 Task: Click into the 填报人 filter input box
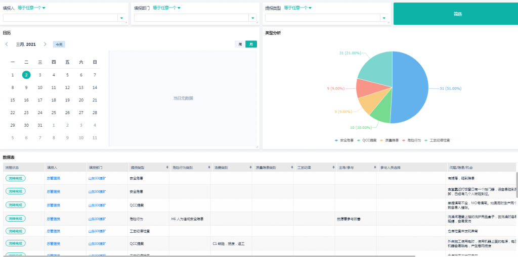[x=61, y=18]
